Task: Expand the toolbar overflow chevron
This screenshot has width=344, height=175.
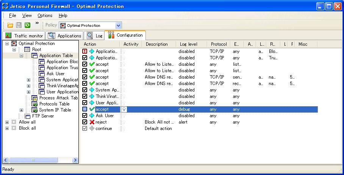Action: tap(37, 23)
